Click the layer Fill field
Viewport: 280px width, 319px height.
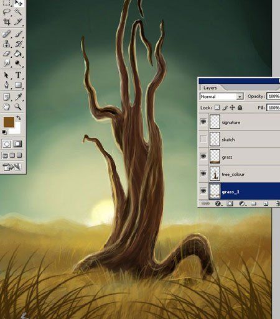(x=273, y=108)
